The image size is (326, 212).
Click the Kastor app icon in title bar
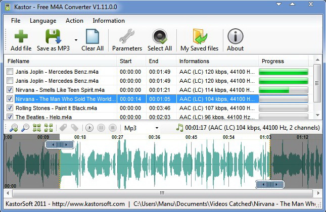8,7
